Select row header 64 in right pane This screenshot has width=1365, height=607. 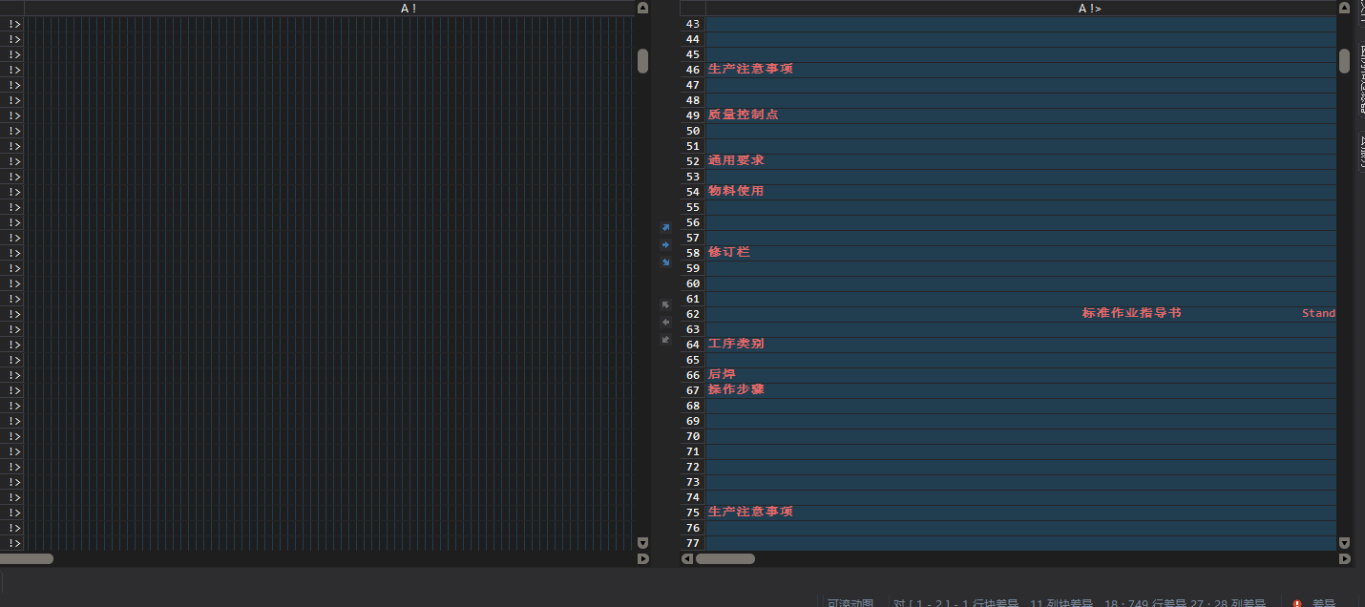(693, 345)
